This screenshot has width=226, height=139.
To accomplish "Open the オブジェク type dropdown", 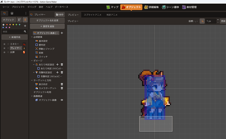I will click(x=9, y=20).
